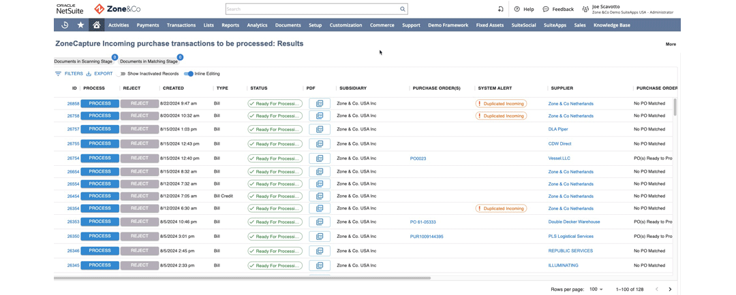Open the PDF for row 26757
The image size is (736, 295).
tap(320, 129)
